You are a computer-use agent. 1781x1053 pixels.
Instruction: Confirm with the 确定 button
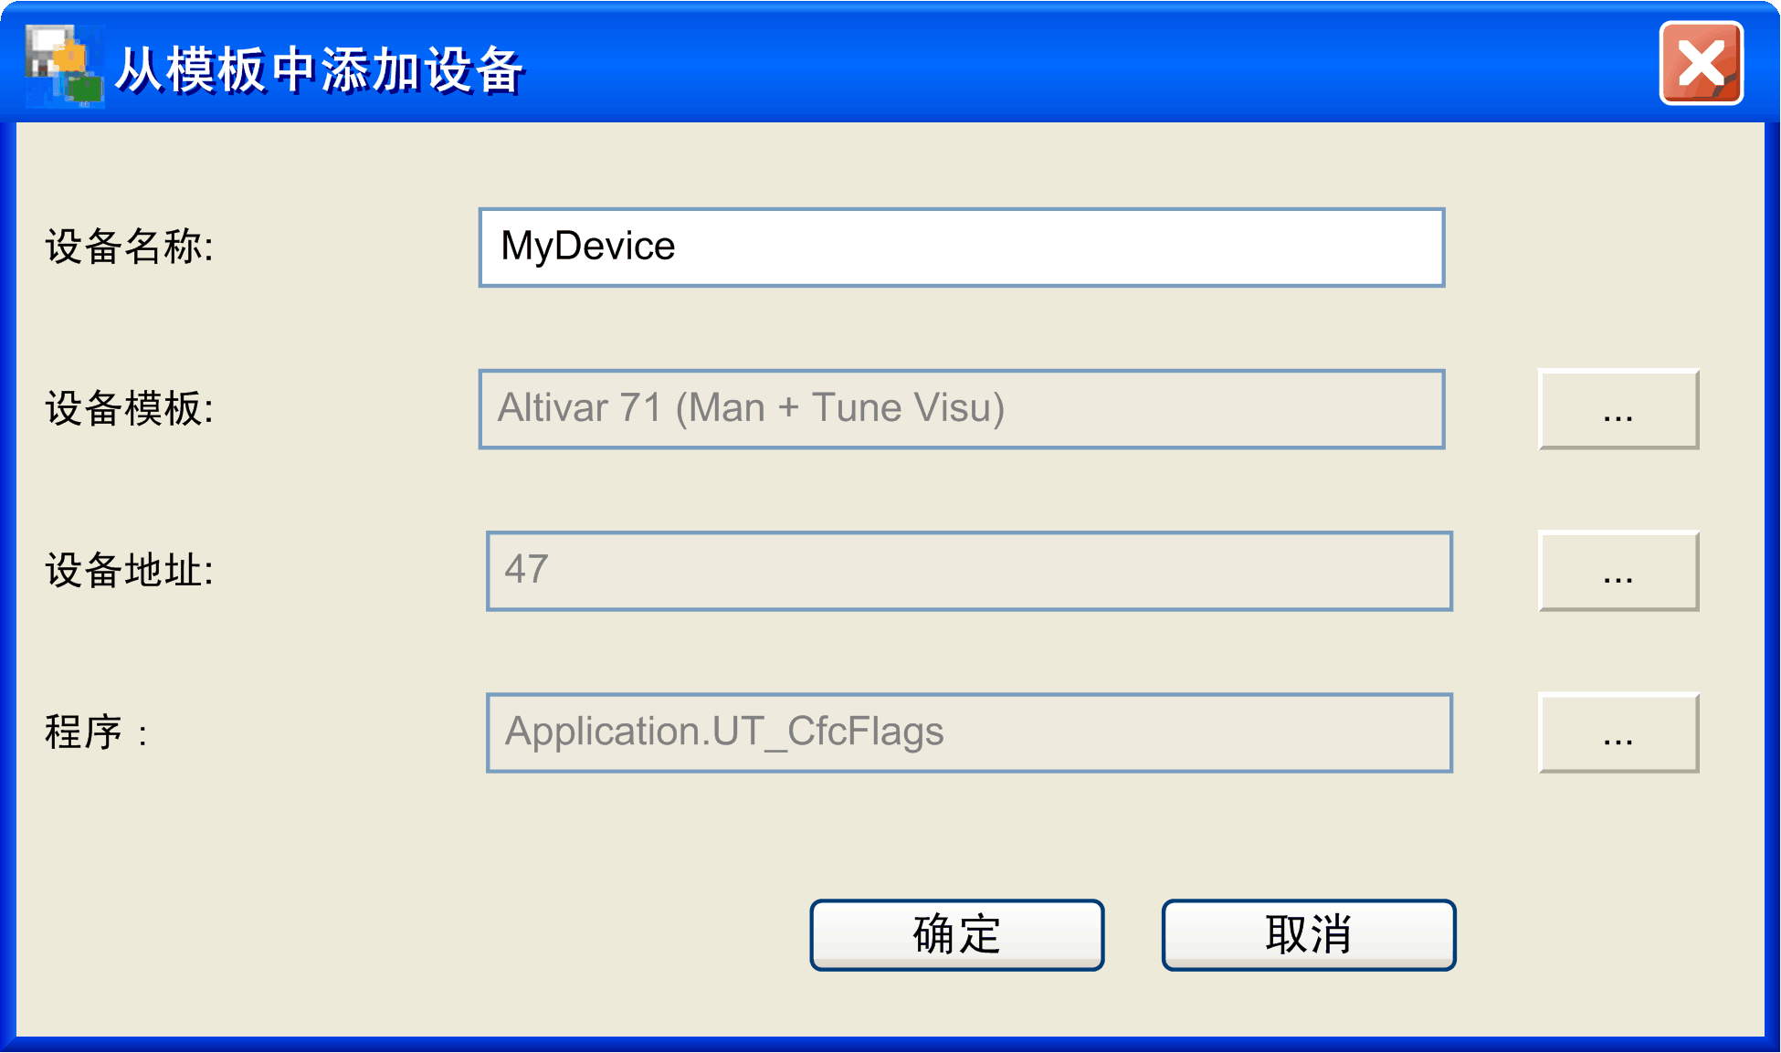(956, 934)
